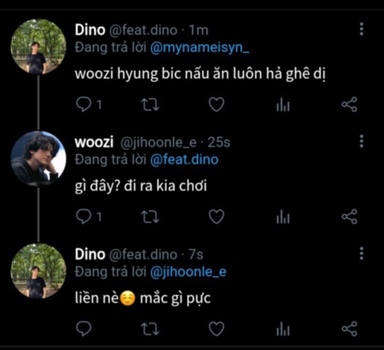Like Dino's last reply 'liền nè'
This screenshot has height=350, width=384.
pos(215,328)
